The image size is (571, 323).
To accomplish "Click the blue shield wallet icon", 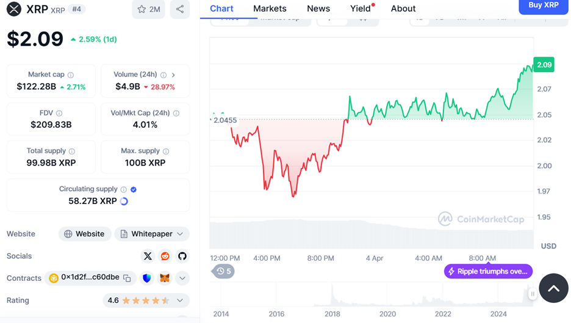I will click(147, 278).
